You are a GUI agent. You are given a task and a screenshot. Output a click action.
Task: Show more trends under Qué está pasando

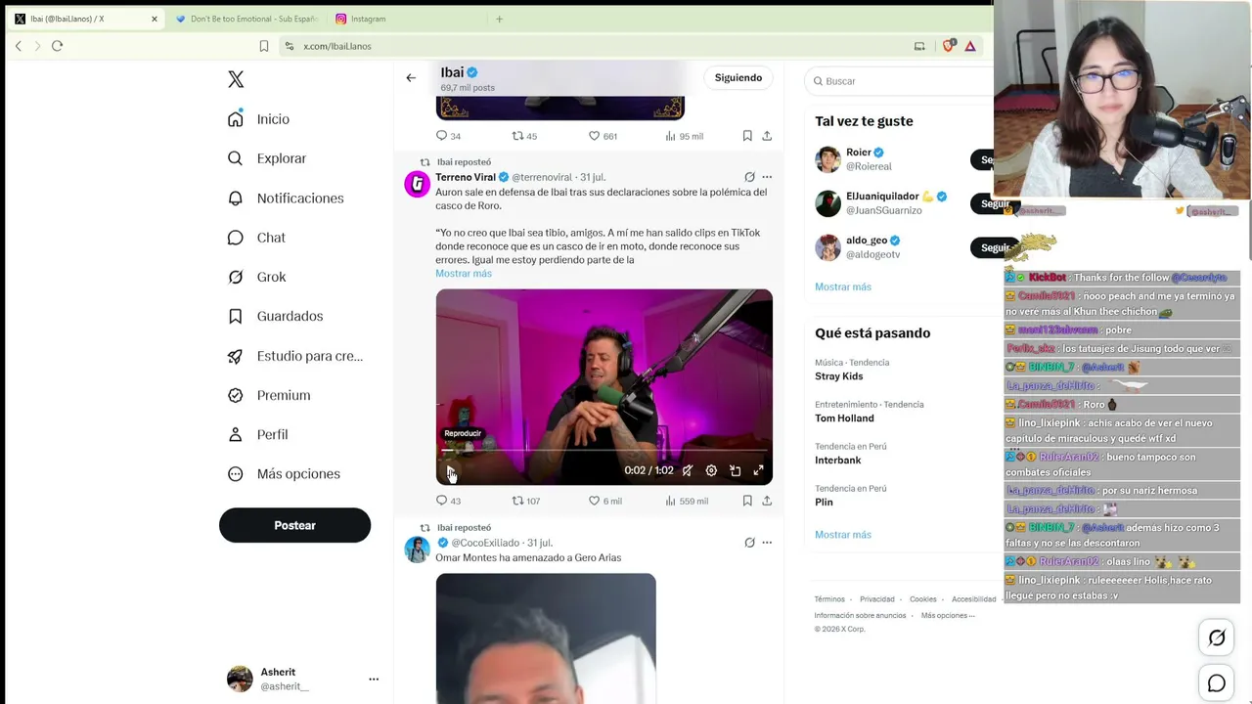(843, 535)
